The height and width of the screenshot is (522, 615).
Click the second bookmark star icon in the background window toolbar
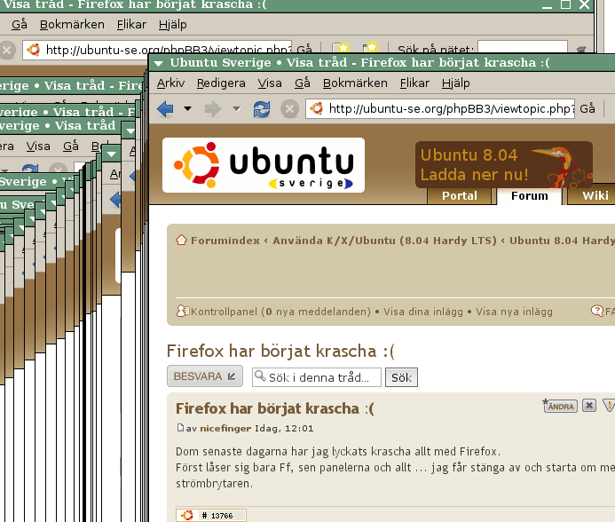click(x=370, y=47)
